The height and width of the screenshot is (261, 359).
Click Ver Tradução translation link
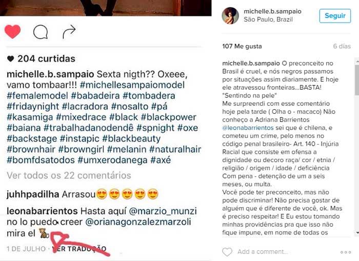coord(79,249)
